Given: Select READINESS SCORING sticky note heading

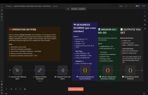Looking at the screenshot, I should (85, 28).
